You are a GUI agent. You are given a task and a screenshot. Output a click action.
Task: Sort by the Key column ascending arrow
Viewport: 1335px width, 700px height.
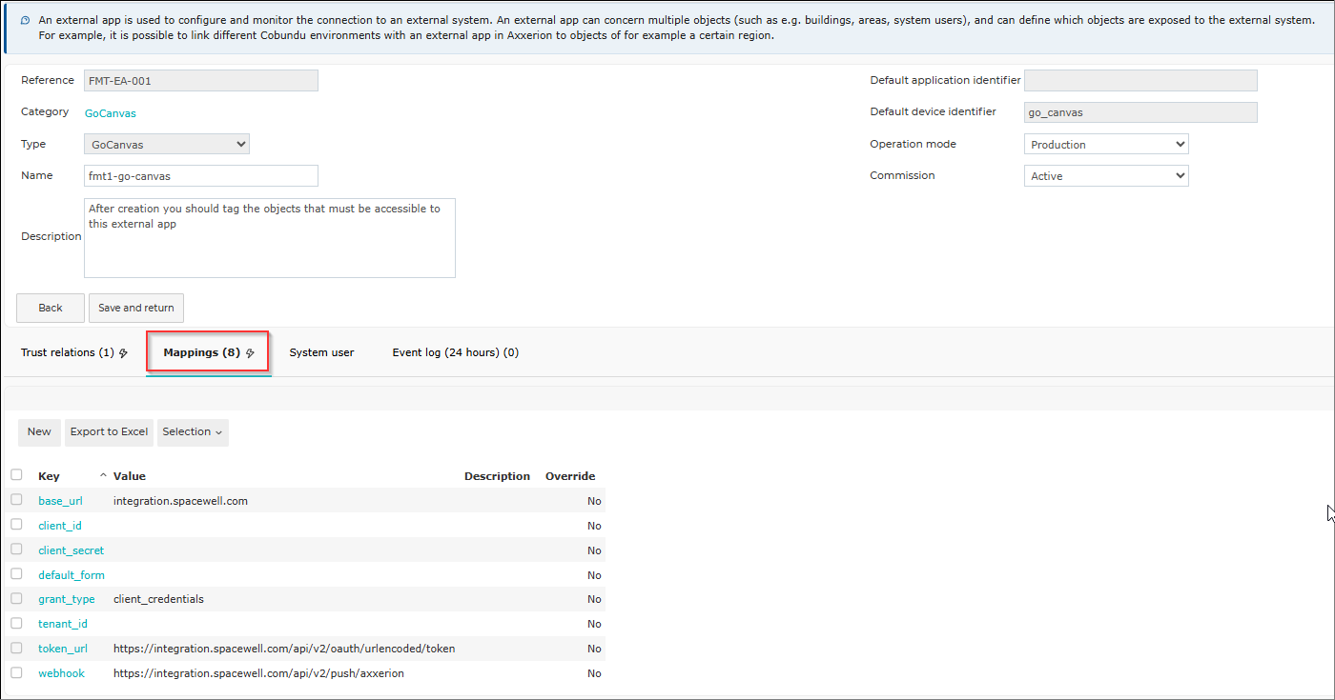click(103, 475)
